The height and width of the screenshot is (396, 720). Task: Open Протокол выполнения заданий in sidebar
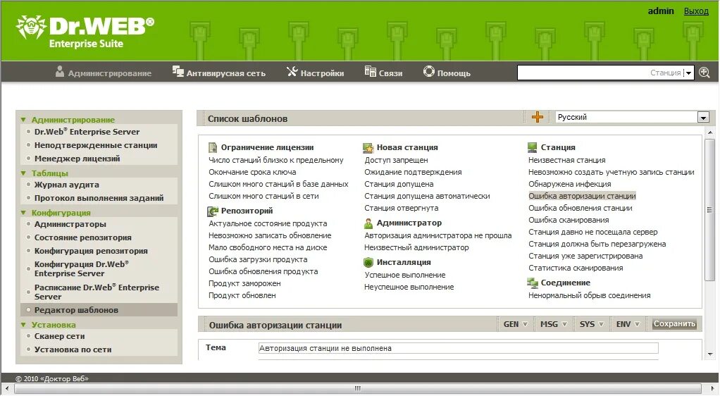(99, 198)
